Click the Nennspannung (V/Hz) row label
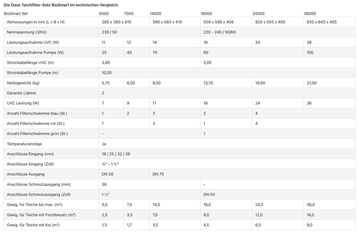 click(27, 32)
